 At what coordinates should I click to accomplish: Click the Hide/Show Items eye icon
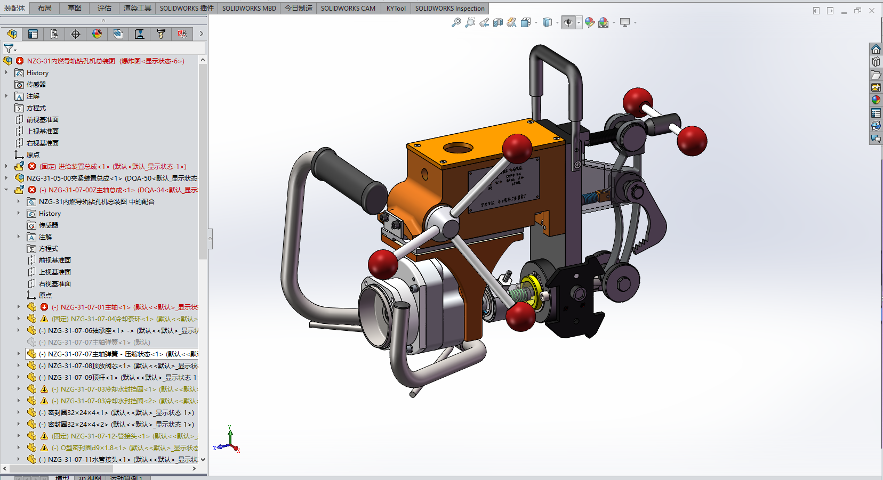(x=568, y=22)
